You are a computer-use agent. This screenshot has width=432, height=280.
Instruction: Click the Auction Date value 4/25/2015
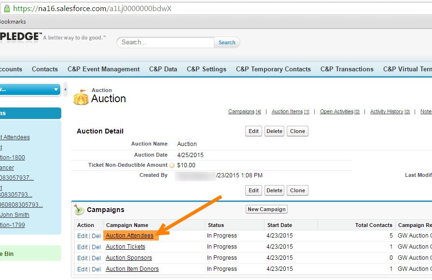pos(190,155)
